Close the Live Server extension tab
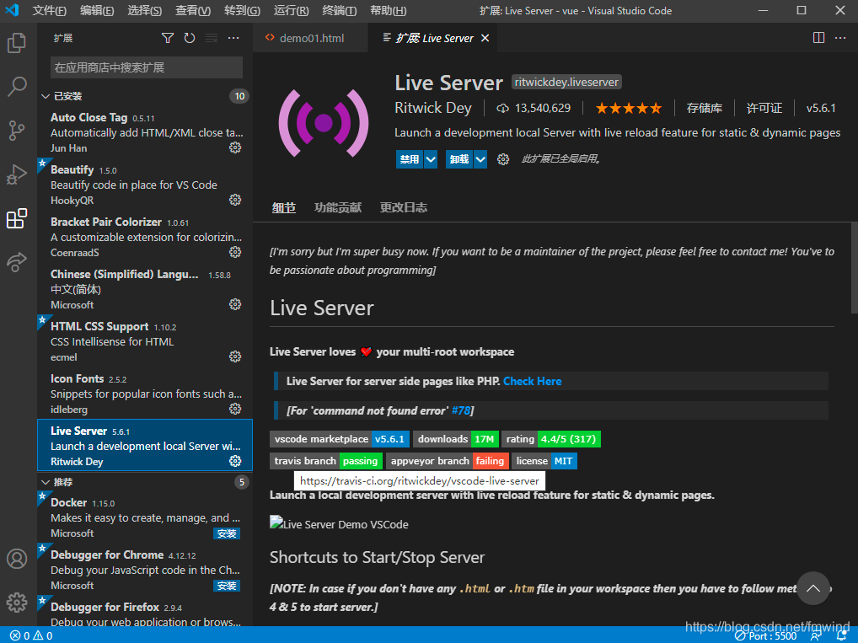Image resolution: width=858 pixels, height=643 pixels. tap(485, 38)
